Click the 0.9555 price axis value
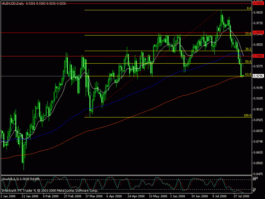 (x=258, y=45)
